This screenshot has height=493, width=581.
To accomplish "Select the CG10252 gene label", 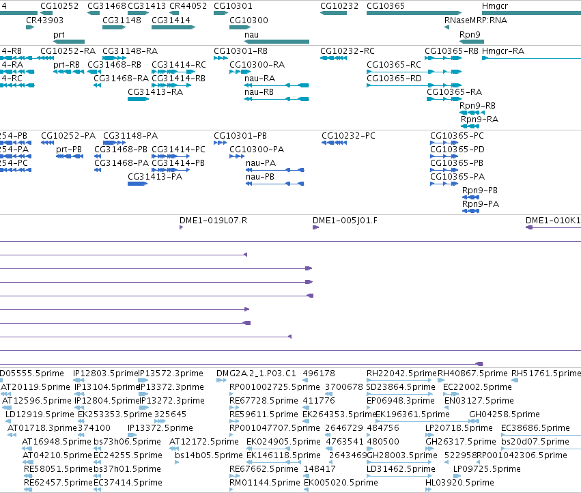I will tap(59, 6).
